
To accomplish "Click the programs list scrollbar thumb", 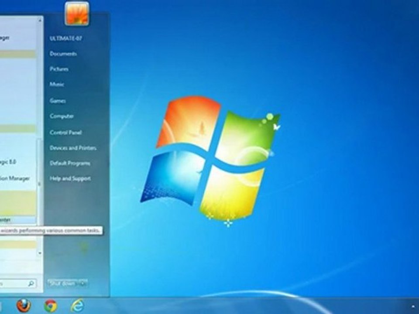I will pos(39,183).
